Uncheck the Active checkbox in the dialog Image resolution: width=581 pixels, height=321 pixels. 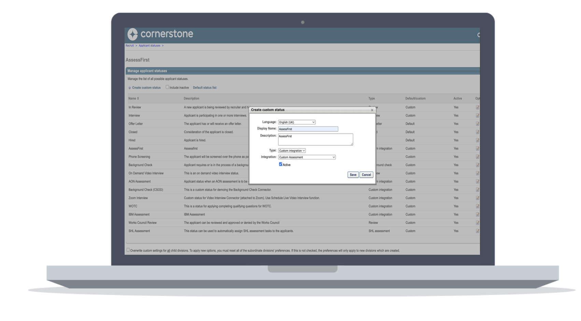pos(281,164)
